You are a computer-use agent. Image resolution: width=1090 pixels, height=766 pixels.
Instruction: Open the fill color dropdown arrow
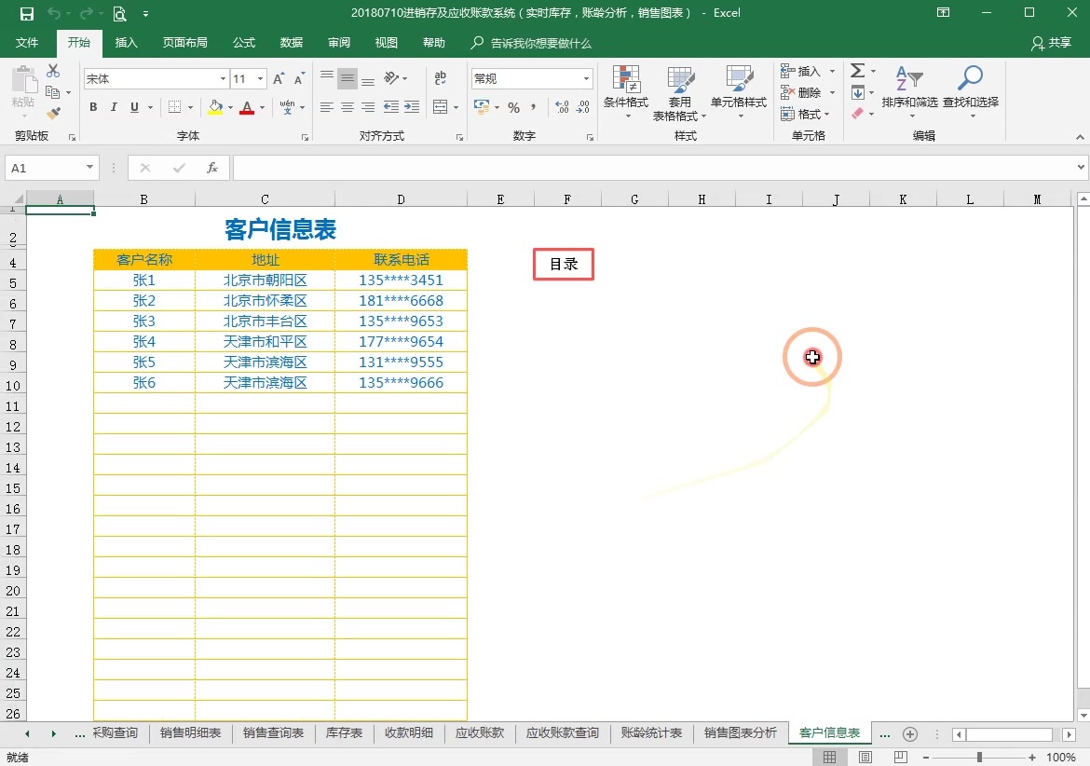pos(231,107)
